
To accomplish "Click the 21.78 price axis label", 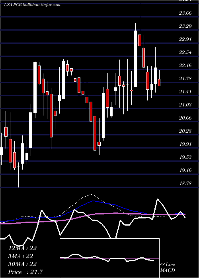I will pyautogui.click(x=185, y=79).
